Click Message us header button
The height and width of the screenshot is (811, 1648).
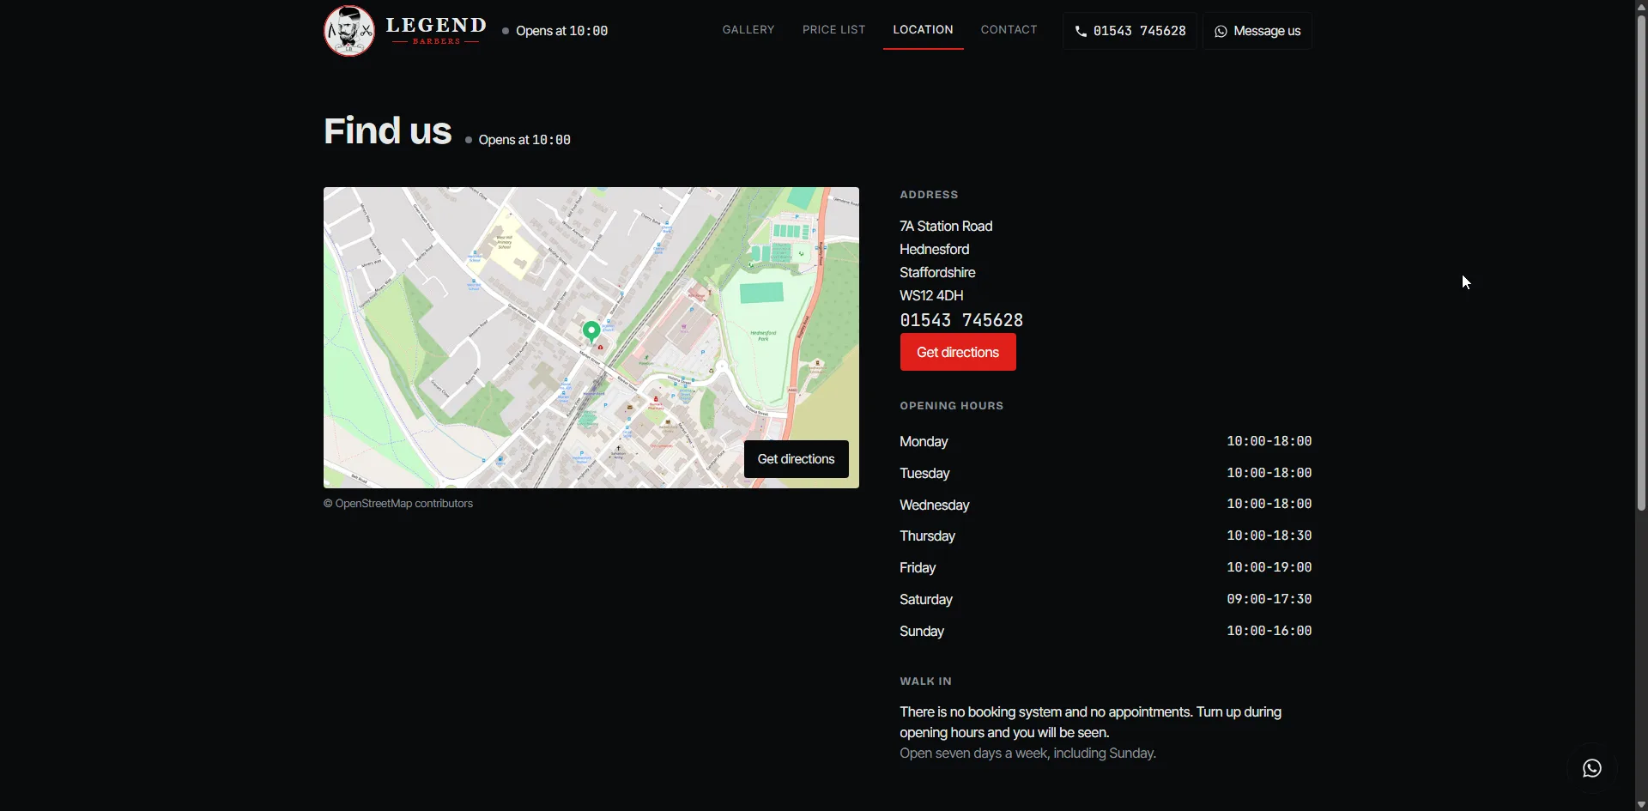[x=1257, y=31]
